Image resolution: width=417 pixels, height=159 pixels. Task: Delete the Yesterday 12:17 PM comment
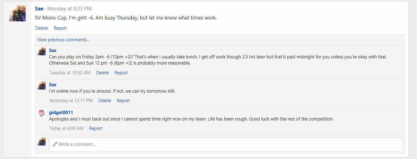tap(105, 101)
